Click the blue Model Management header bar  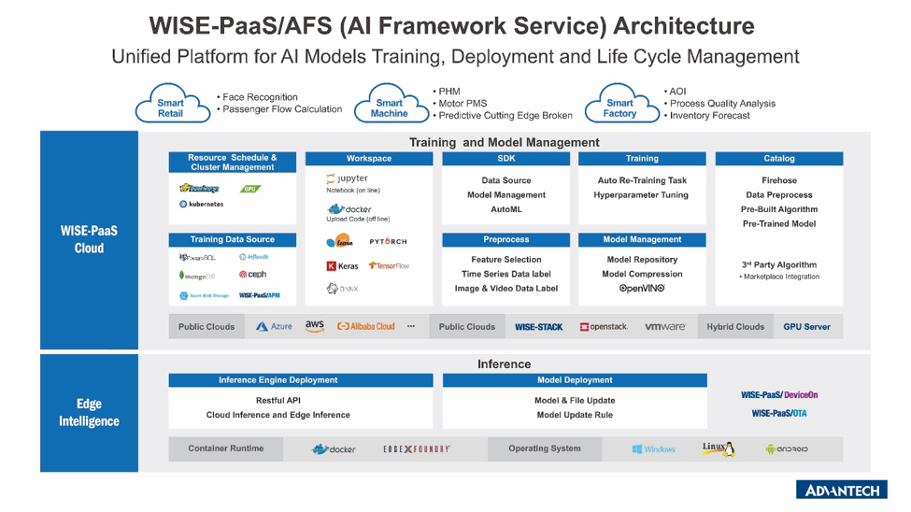(642, 239)
